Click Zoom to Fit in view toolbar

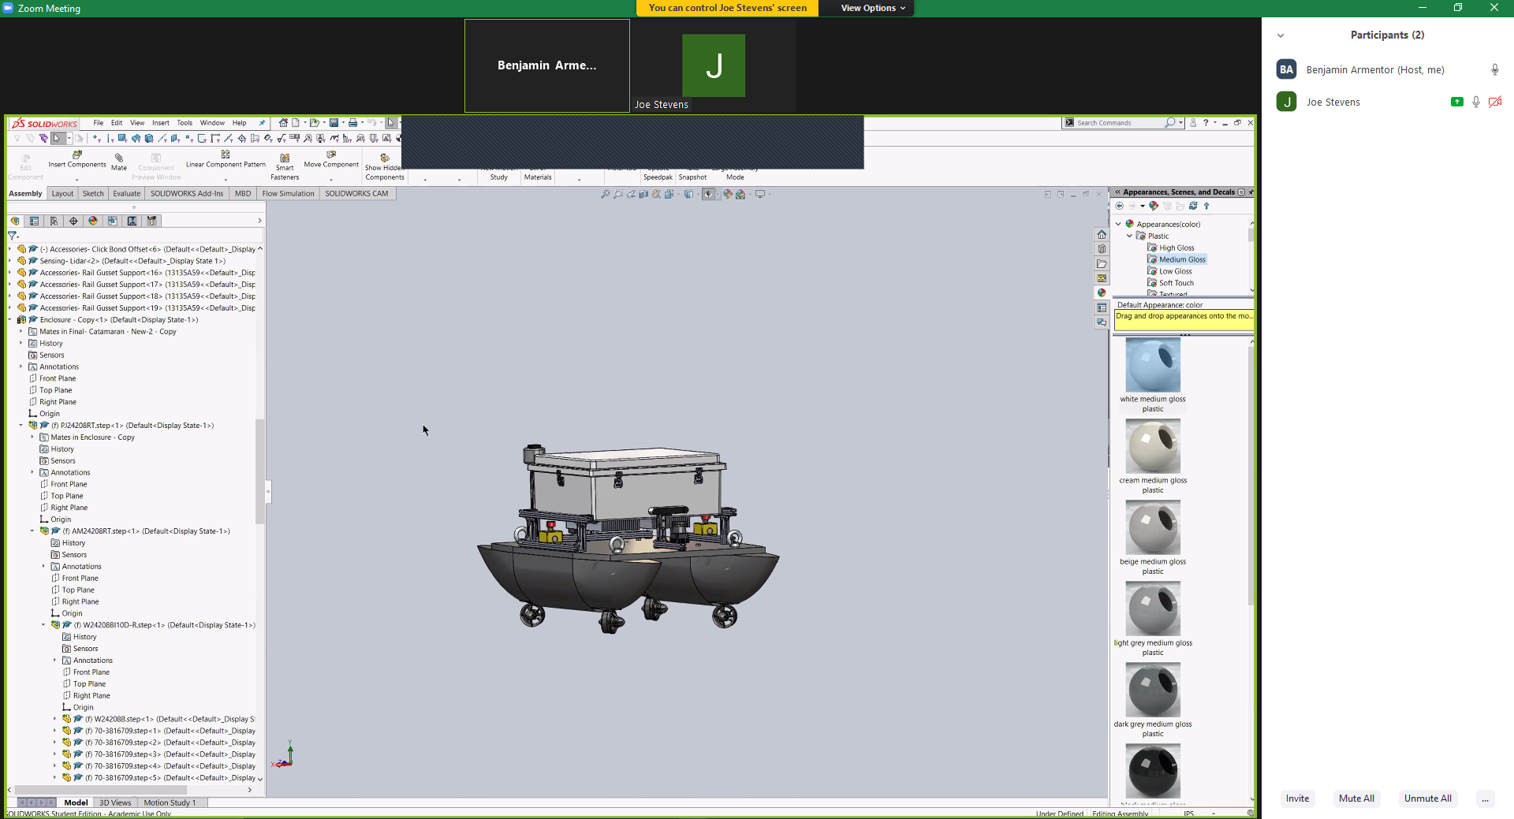click(605, 194)
